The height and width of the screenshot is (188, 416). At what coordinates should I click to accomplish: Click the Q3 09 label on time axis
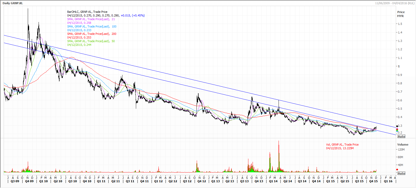click(15, 181)
